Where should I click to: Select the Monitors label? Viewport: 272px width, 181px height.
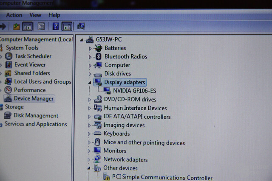click(x=115, y=151)
